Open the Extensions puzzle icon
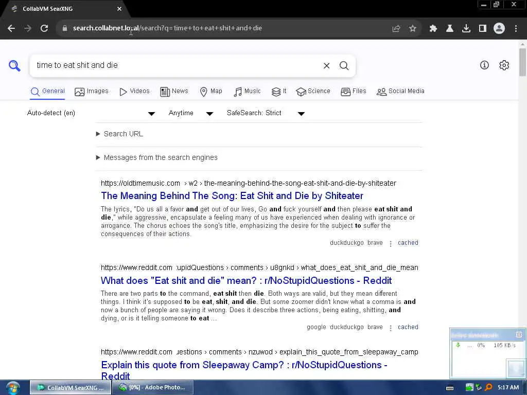 (433, 29)
